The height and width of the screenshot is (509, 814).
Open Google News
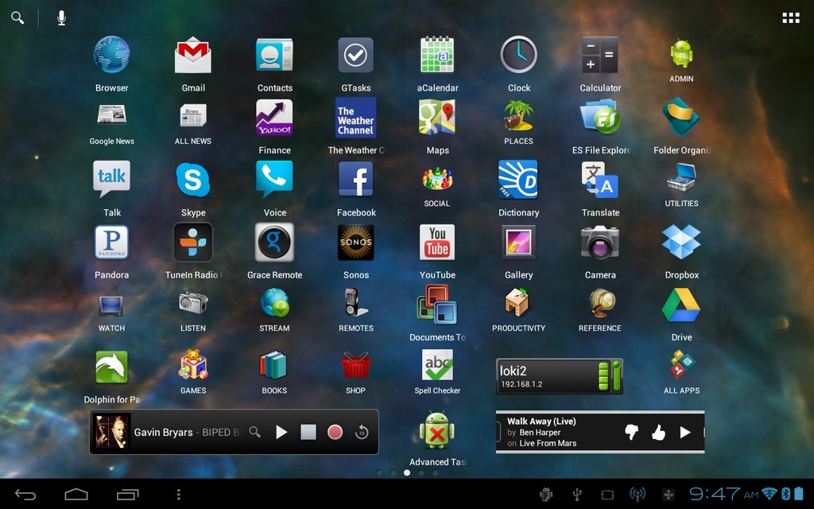click(111, 115)
